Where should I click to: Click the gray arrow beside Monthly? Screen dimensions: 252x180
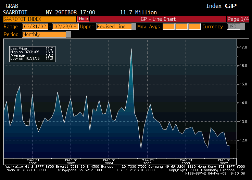[68, 34]
